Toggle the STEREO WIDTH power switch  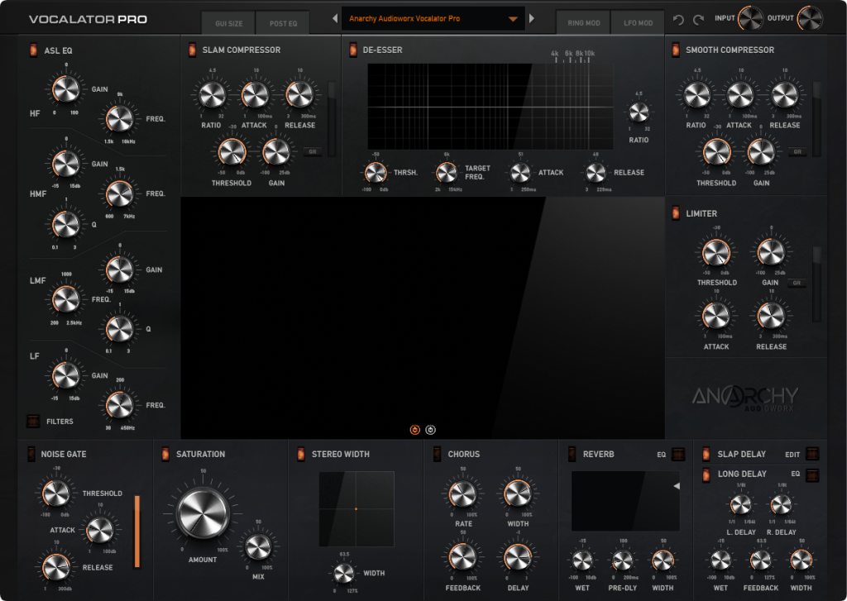[x=301, y=454]
